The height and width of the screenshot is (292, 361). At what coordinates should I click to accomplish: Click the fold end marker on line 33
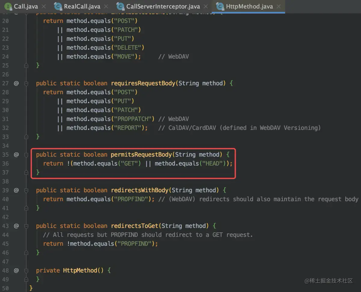click(26, 137)
